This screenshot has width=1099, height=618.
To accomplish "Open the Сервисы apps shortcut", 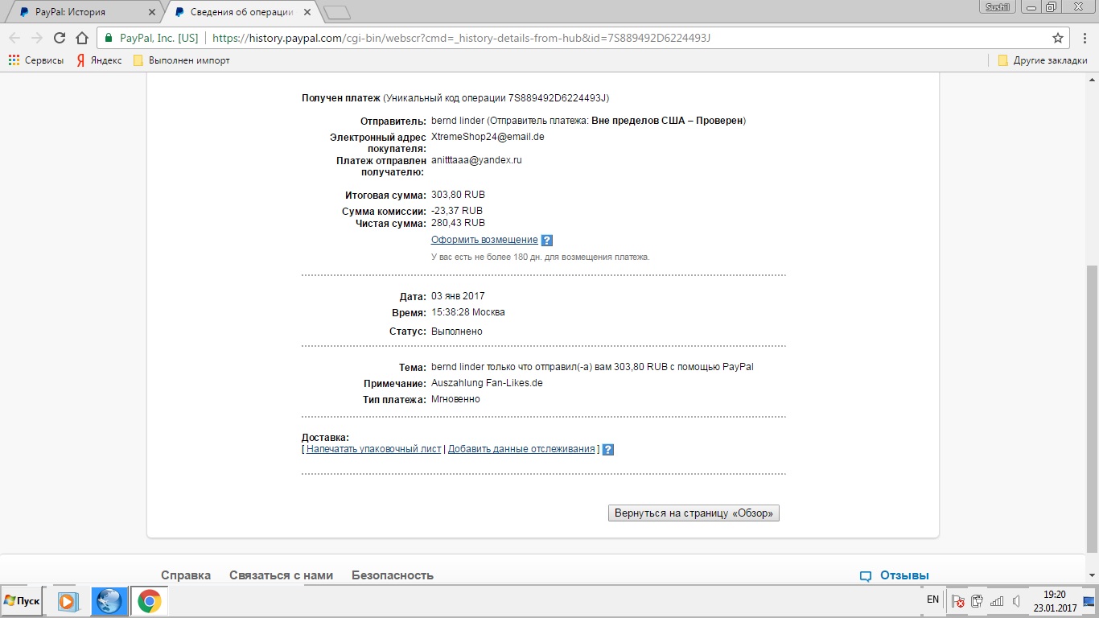I will 36,60.
